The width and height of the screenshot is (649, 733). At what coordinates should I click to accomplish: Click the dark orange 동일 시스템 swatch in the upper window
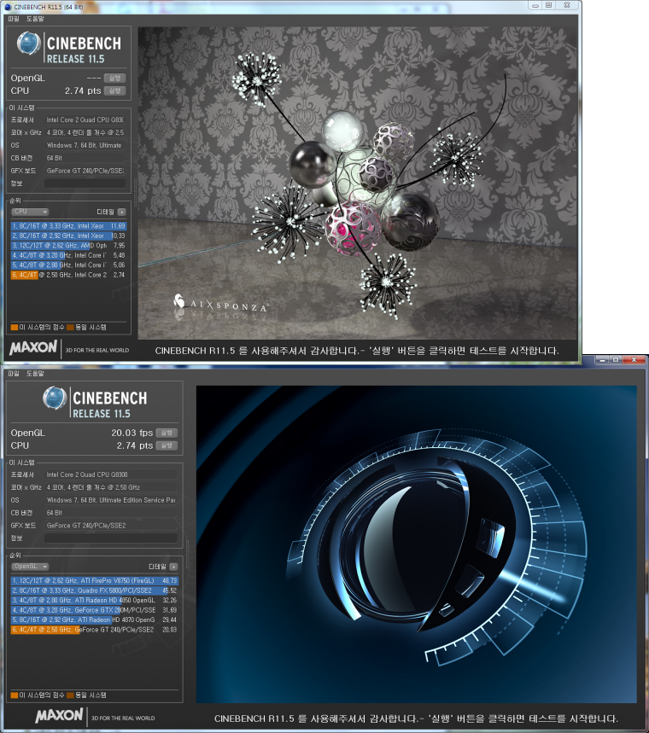click(71, 327)
